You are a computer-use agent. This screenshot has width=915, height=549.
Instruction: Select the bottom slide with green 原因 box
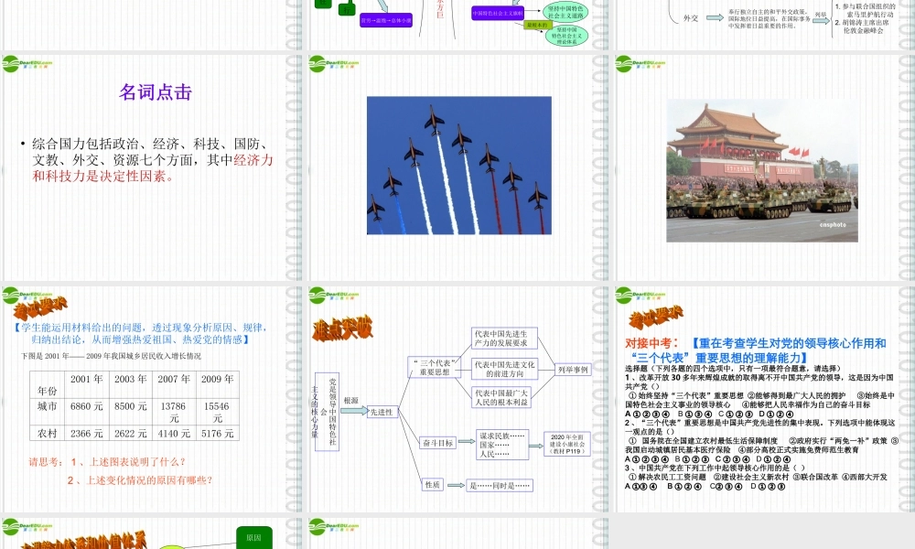tap(152, 533)
